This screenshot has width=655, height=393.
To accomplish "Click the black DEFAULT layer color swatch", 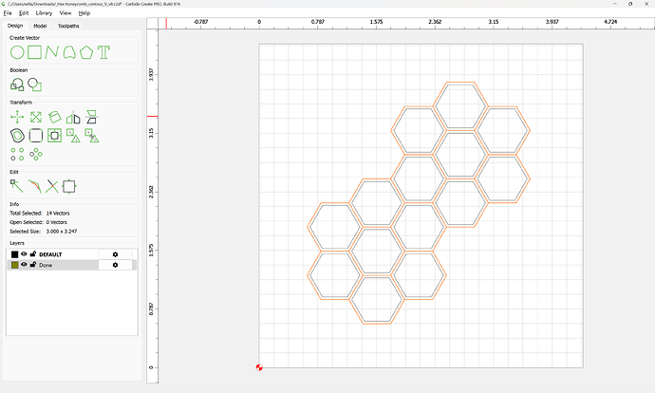I will tap(14, 254).
